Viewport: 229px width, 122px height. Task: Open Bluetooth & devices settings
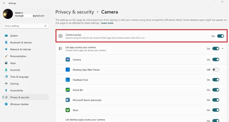pos(25,42)
